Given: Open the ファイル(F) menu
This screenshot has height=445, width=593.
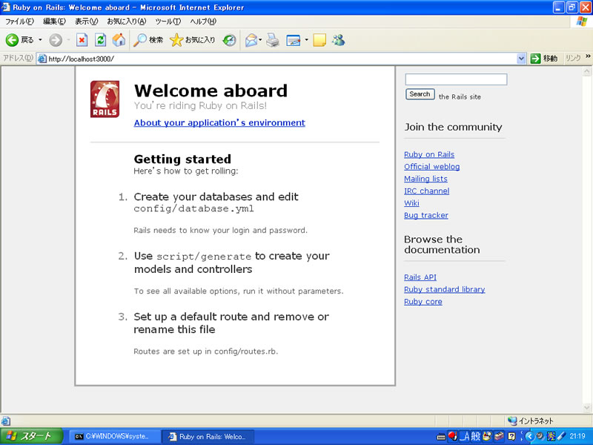Looking at the screenshot, I should [x=19, y=22].
